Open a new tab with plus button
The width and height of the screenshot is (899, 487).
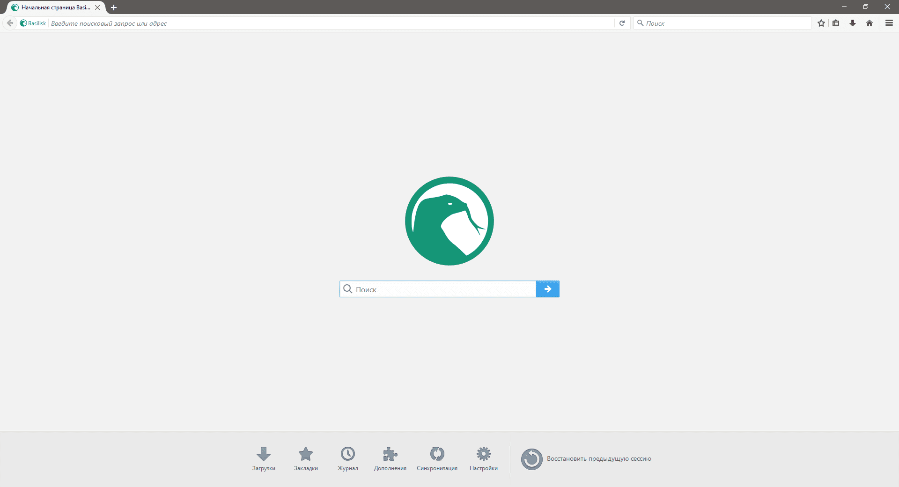pyautogui.click(x=114, y=7)
